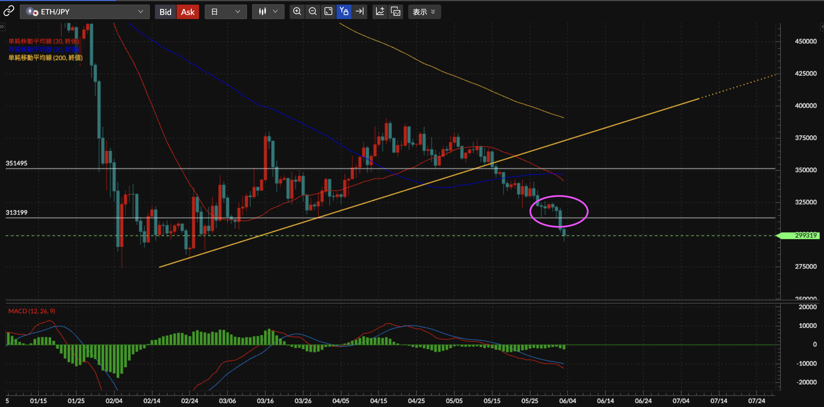Open the candlestick chart type dropdown

click(x=268, y=12)
